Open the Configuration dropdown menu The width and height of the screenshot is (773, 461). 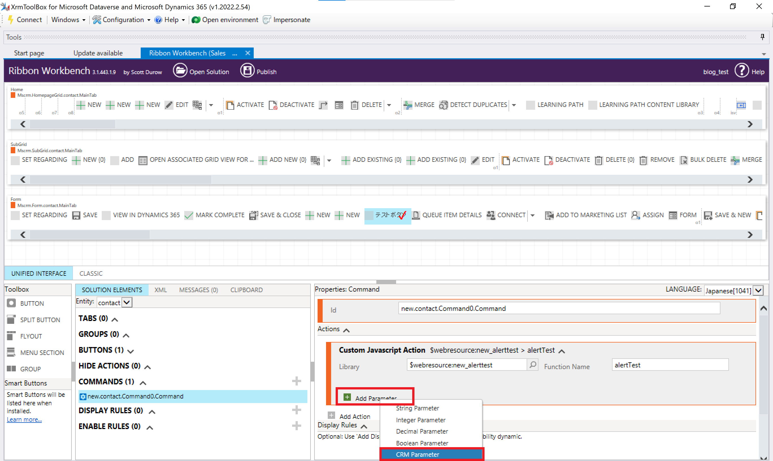(x=121, y=20)
